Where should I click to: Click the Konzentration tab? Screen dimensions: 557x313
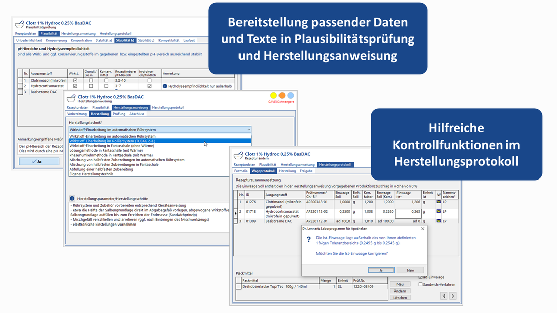point(81,40)
